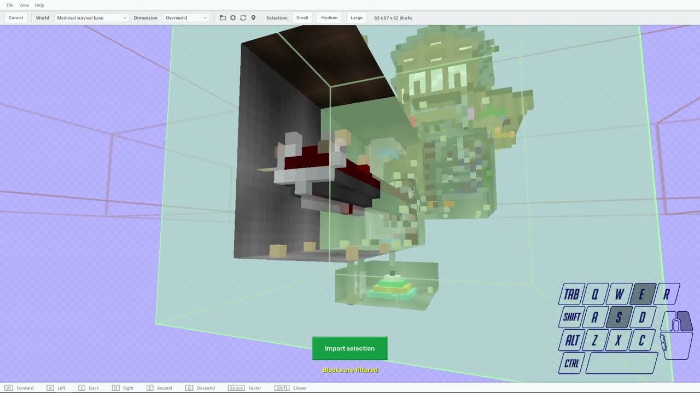The image size is (700, 393).
Task: Open the World dropdown 'Medieval survival base'
Action: (x=91, y=17)
